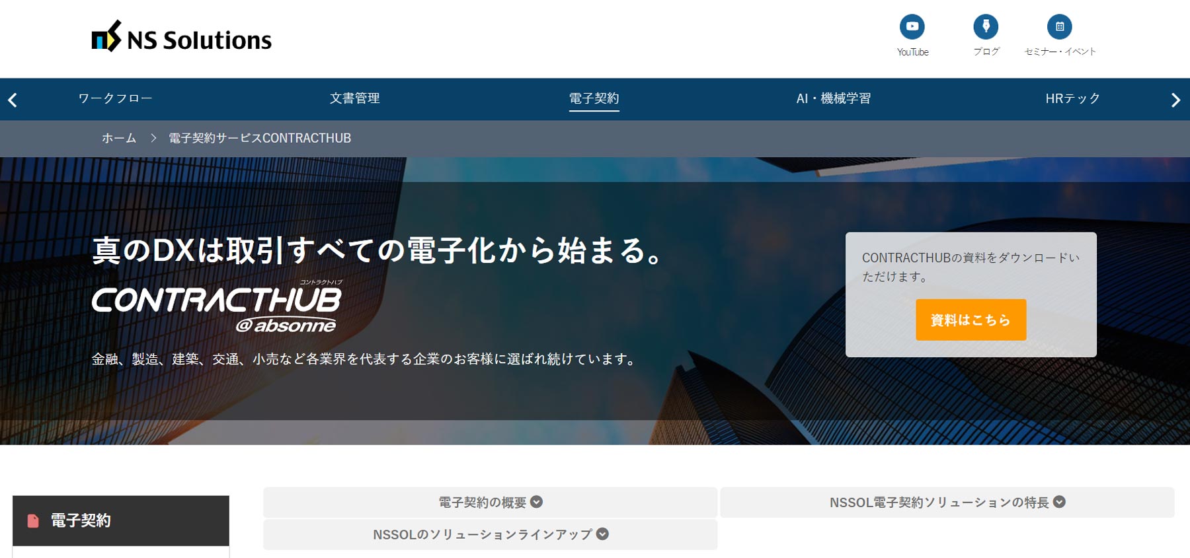Screen dimensions: 1190x558
Task: Click the orange 資料はこちら button
Action: pos(971,320)
